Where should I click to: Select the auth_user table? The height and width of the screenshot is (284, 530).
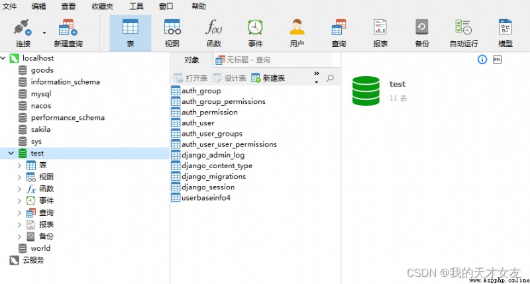point(197,123)
